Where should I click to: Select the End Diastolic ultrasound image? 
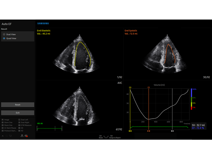click(x=79, y=55)
